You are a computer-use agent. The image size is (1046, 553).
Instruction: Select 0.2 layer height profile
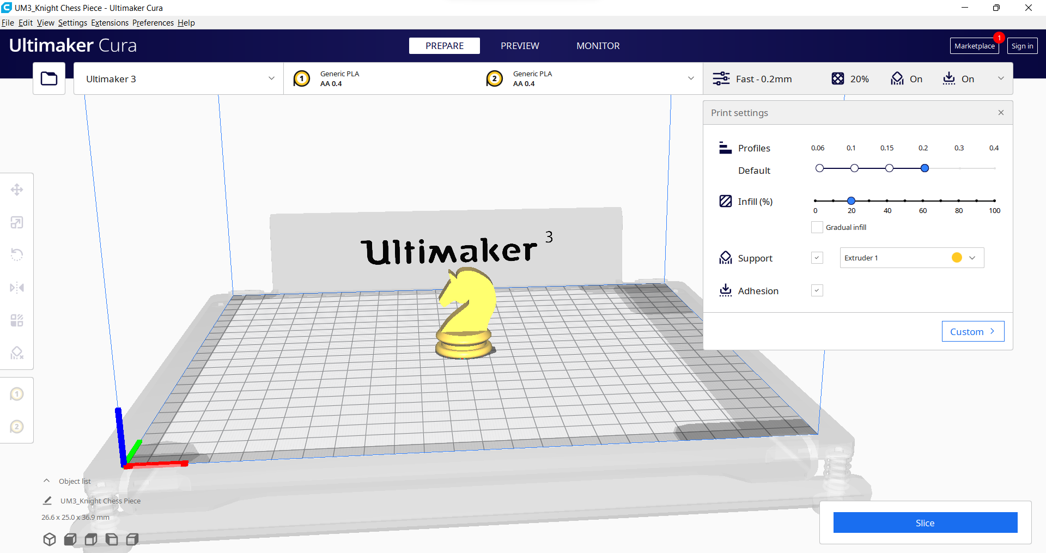[x=925, y=168]
